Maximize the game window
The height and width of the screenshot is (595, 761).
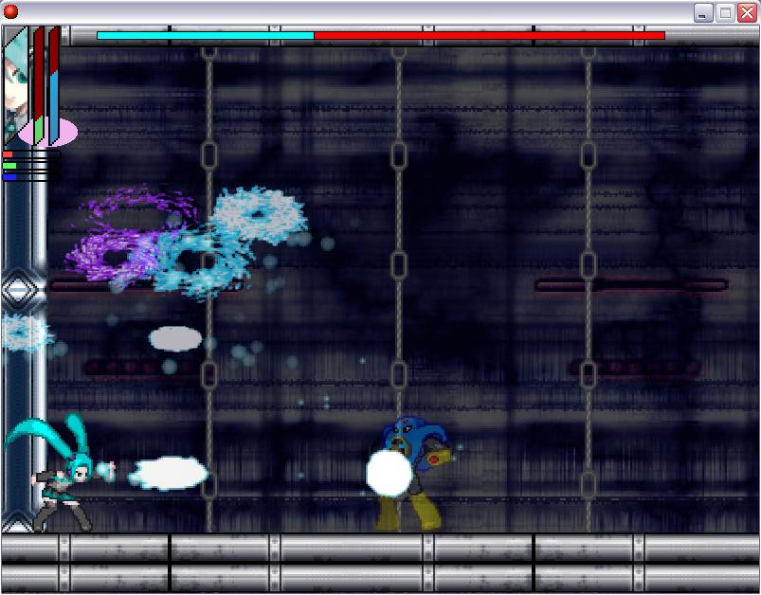725,12
